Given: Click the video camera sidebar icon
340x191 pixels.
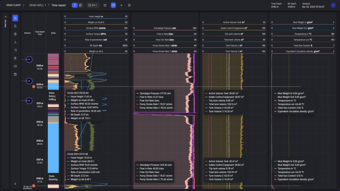Looking at the screenshot, I should click(15, 66).
